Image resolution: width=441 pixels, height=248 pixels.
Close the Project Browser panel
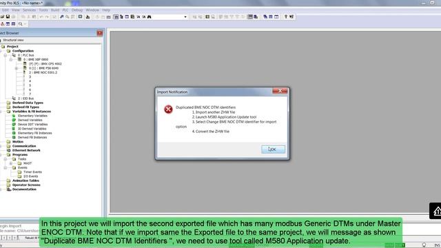[99, 33]
